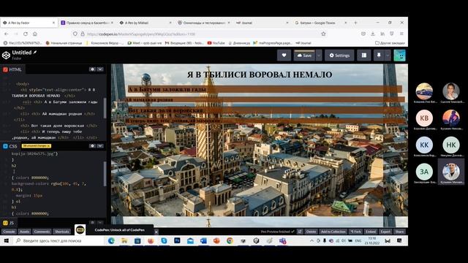Viewport: 468px width, 263px height.
Task: Love this pen with the heart button
Action: click(x=284, y=56)
